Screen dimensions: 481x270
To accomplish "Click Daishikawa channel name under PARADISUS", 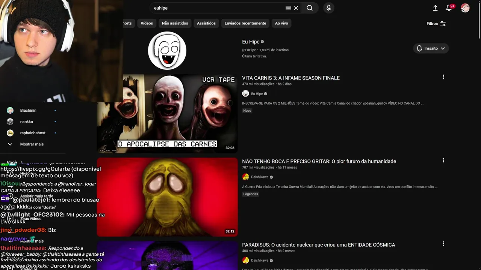I will tap(260, 260).
